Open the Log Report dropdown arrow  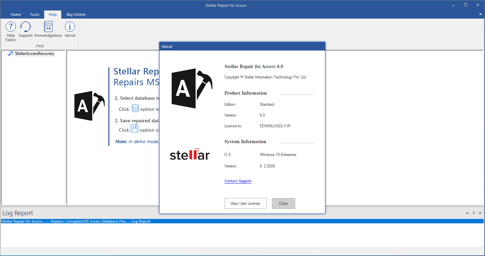pyautogui.click(x=467, y=213)
